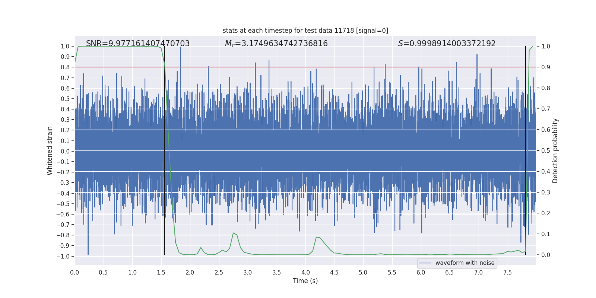This screenshot has height=298, width=596.
Task: Click the x-axis tick label 4.0
Action: click(x=305, y=272)
